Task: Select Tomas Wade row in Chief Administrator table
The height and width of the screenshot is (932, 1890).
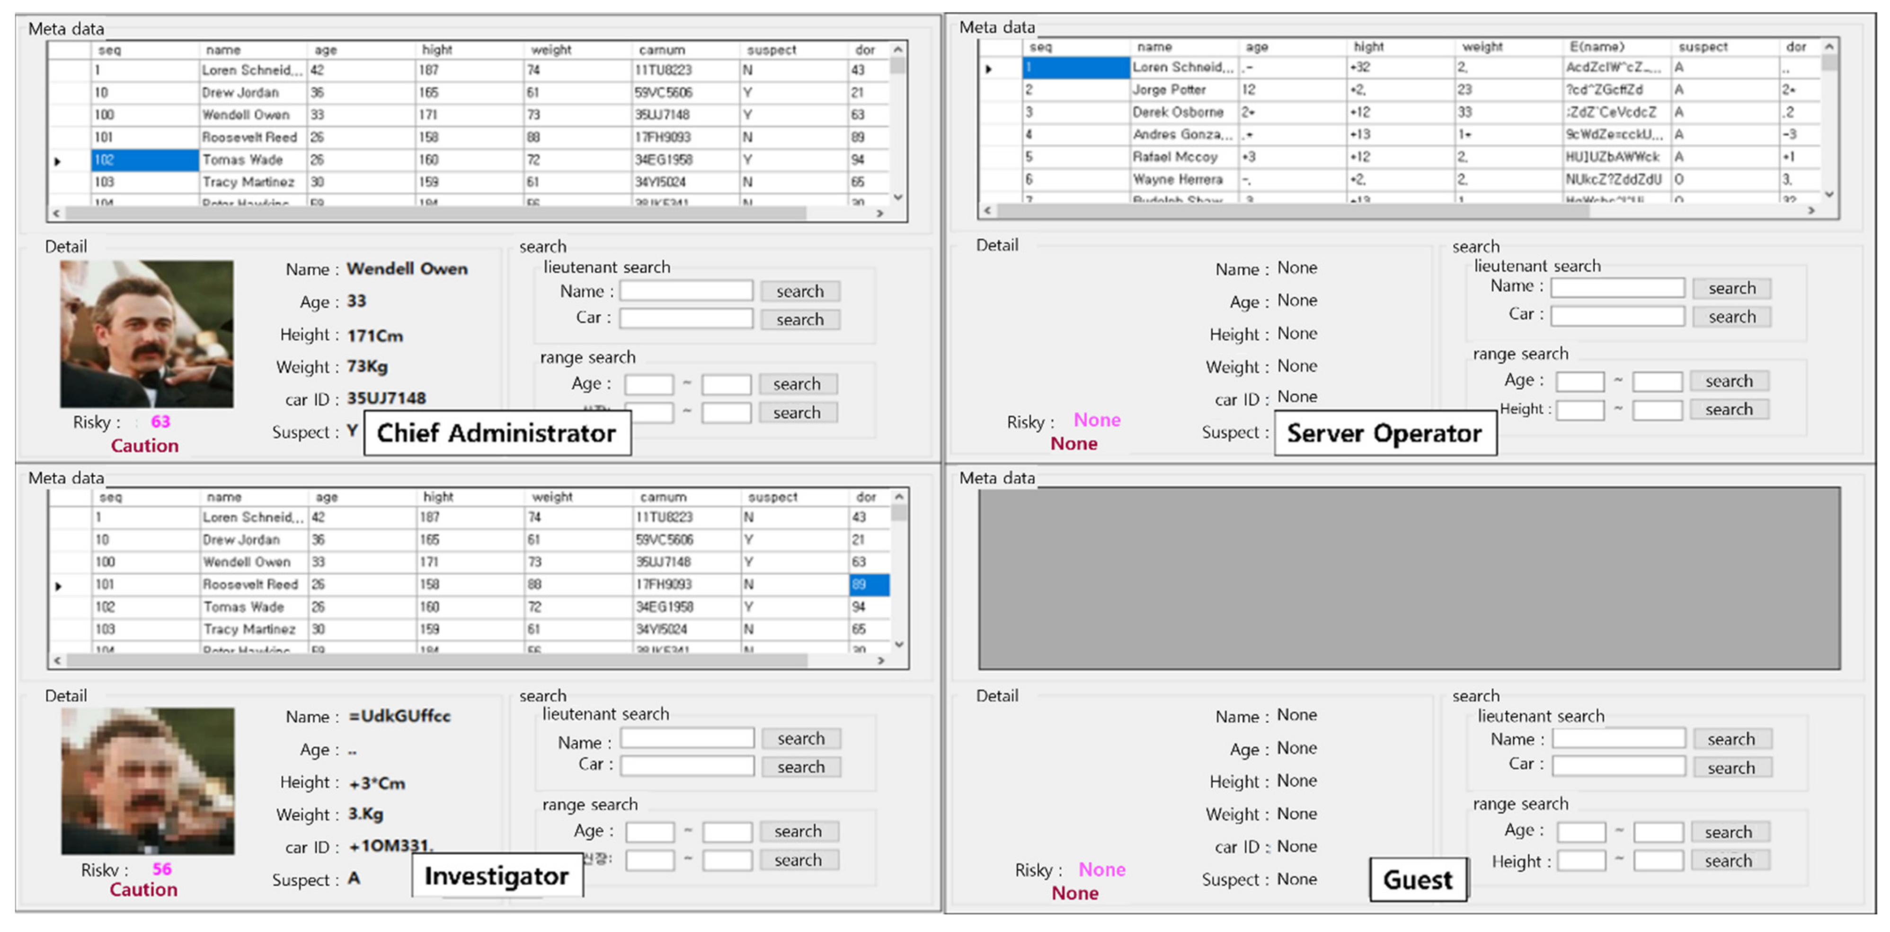Action: tap(242, 160)
